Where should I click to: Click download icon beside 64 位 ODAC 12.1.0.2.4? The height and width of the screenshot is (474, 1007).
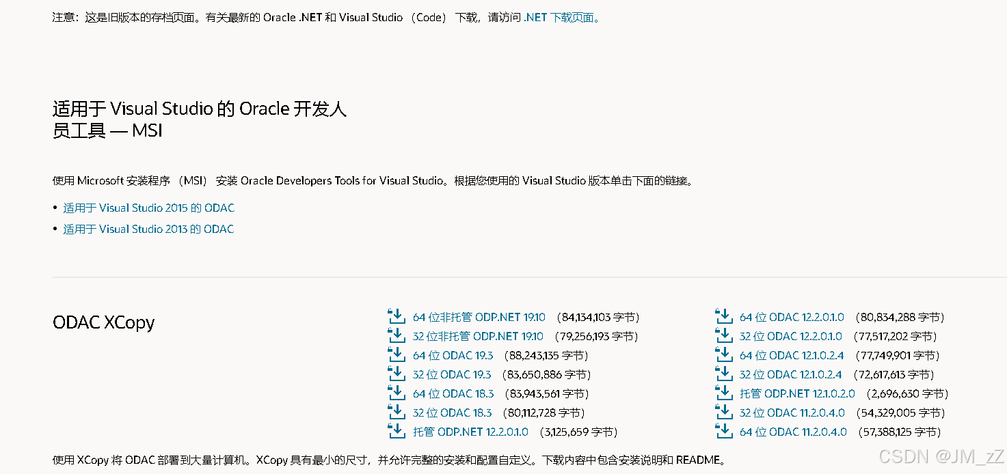[x=723, y=354]
